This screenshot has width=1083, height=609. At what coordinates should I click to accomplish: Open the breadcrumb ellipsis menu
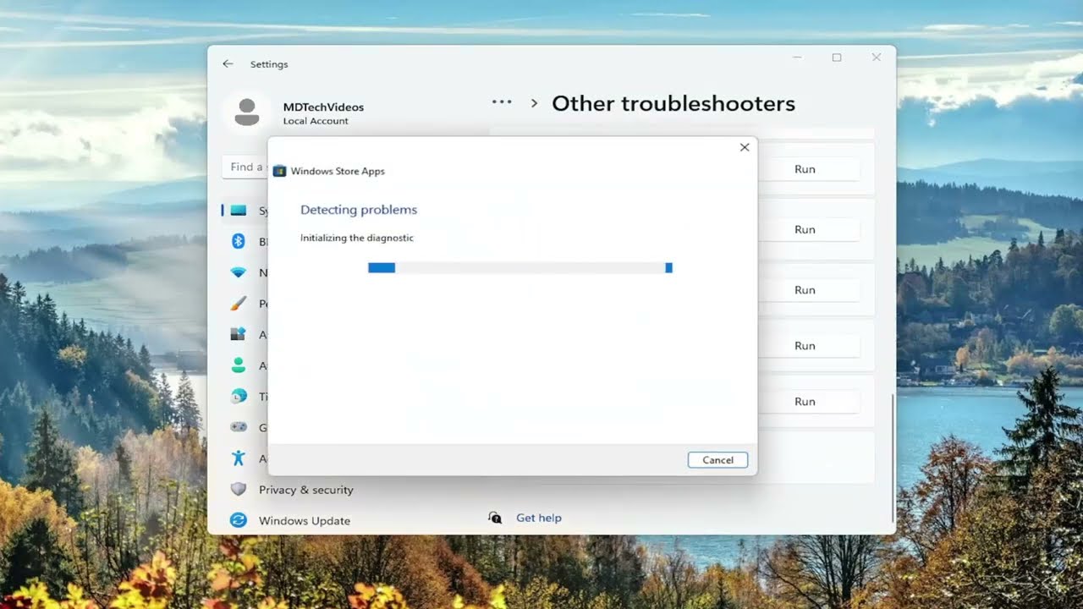pyautogui.click(x=502, y=102)
